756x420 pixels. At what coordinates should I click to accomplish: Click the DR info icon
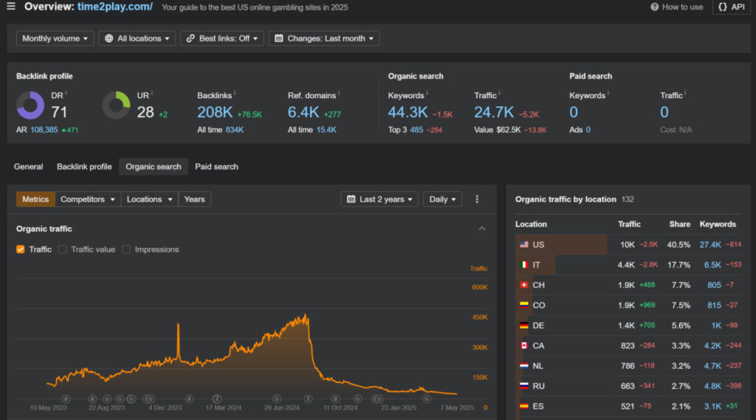pos(66,94)
